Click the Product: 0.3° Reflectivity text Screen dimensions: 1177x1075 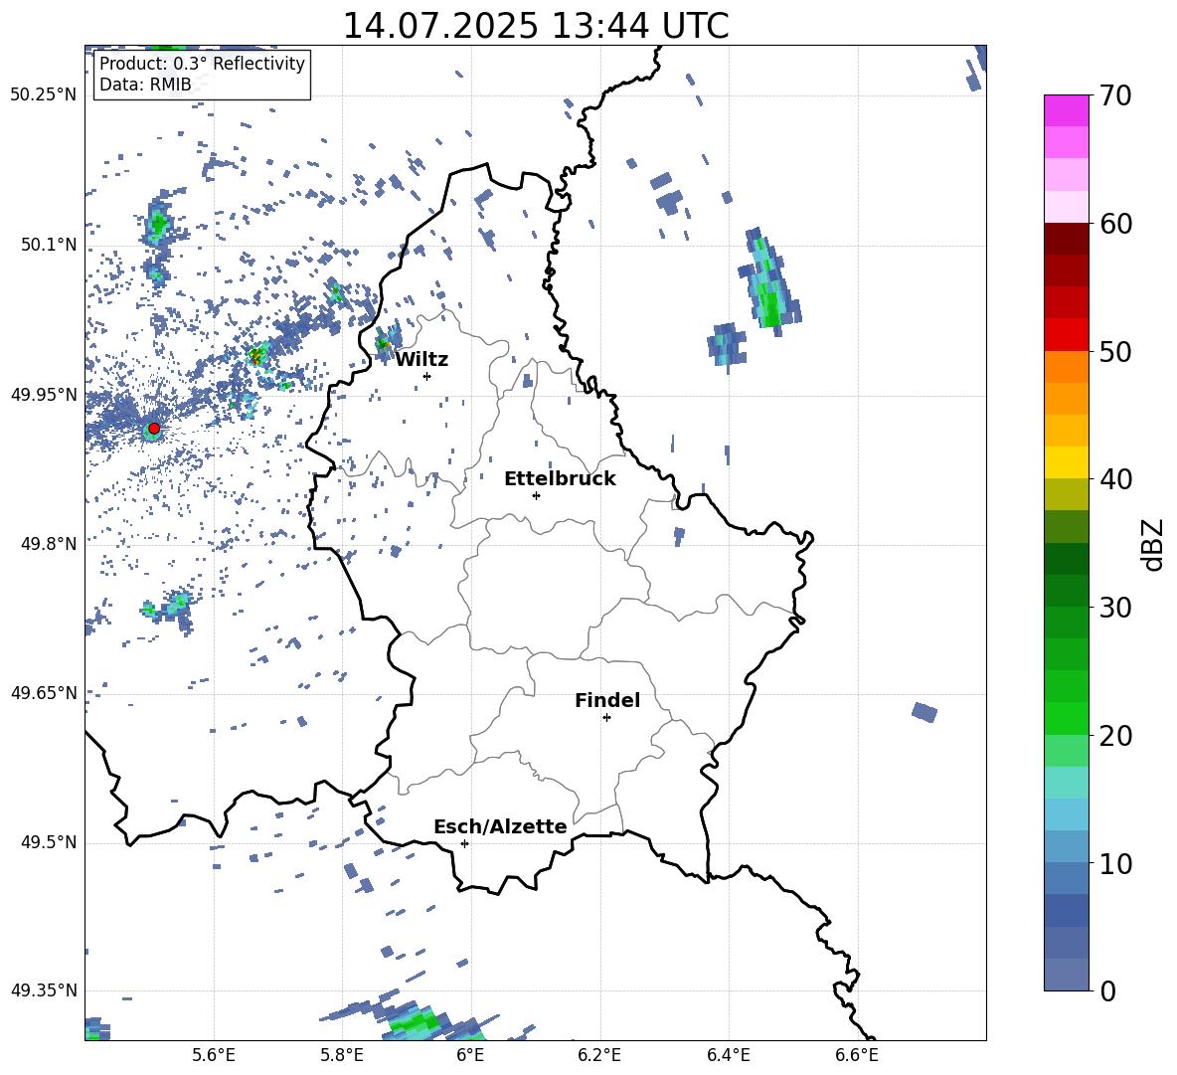pyautogui.click(x=202, y=64)
